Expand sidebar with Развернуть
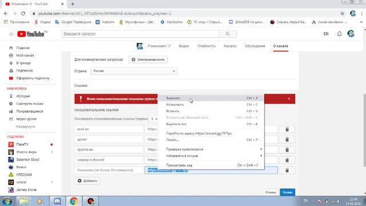 (25, 126)
